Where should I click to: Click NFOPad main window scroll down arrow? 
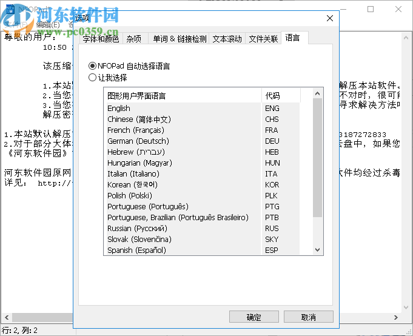coord(406,307)
